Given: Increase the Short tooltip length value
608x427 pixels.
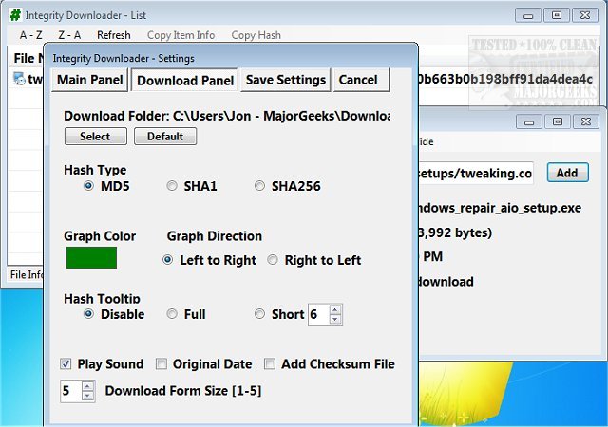Looking at the screenshot, I should coord(335,309).
